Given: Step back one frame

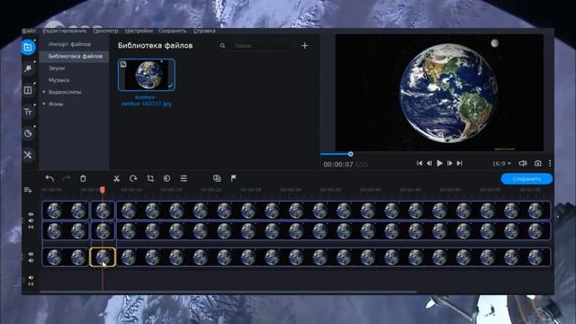Looking at the screenshot, I should tap(429, 163).
